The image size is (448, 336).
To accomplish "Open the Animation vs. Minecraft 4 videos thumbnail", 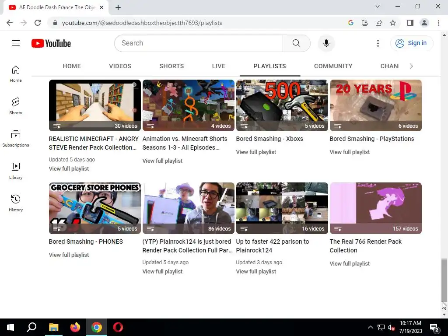I will pos(189,105).
